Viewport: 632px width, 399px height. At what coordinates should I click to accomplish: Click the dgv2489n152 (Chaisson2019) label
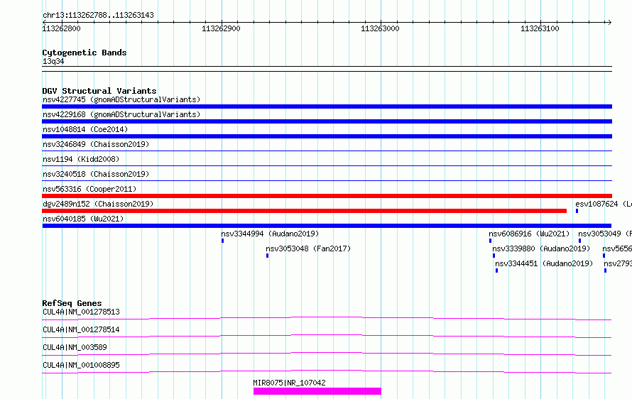click(x=98, y=204)
